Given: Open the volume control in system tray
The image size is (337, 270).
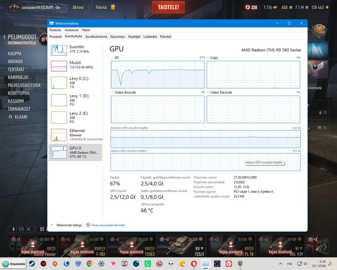Looking at the screenshot, I should tap(306, 264).
